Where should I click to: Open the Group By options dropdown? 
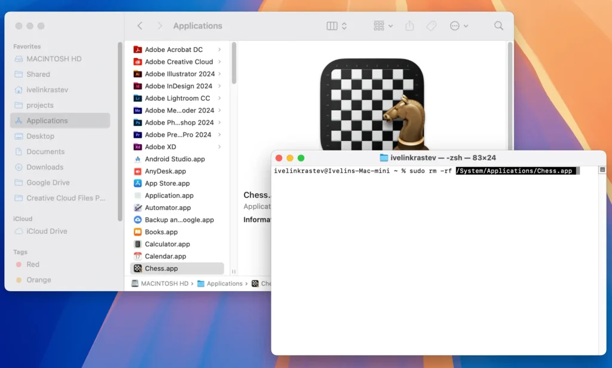[x=383, y=26]
